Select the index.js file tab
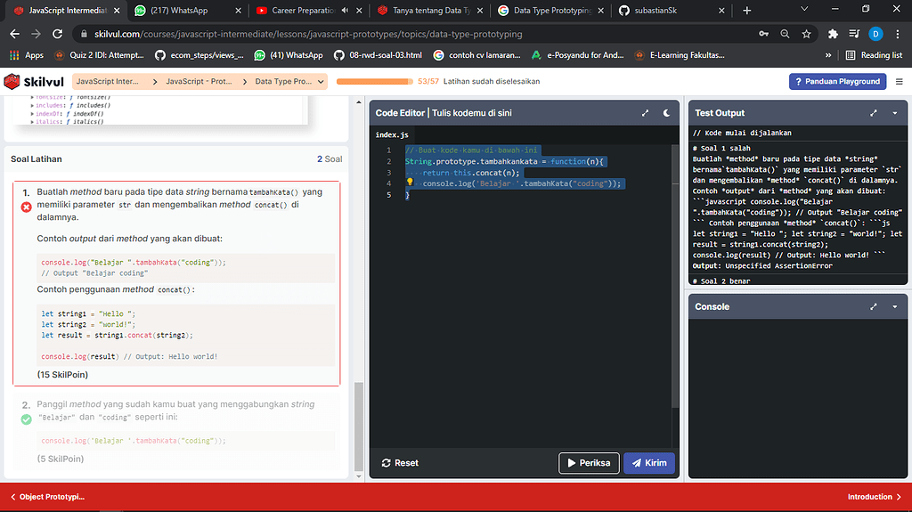Image resolution: width=912 pixels, height=512 pixels. [392, 134]
